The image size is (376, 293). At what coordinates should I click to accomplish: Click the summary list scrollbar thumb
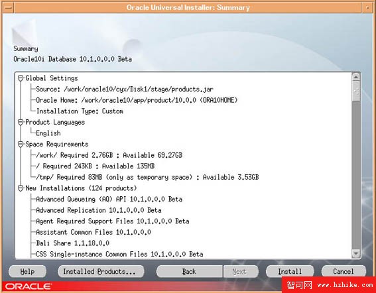tap(356, 91)
